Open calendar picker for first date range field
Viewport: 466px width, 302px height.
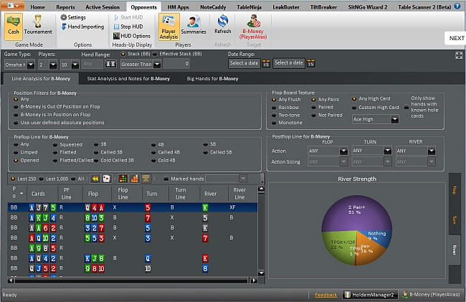265,64
